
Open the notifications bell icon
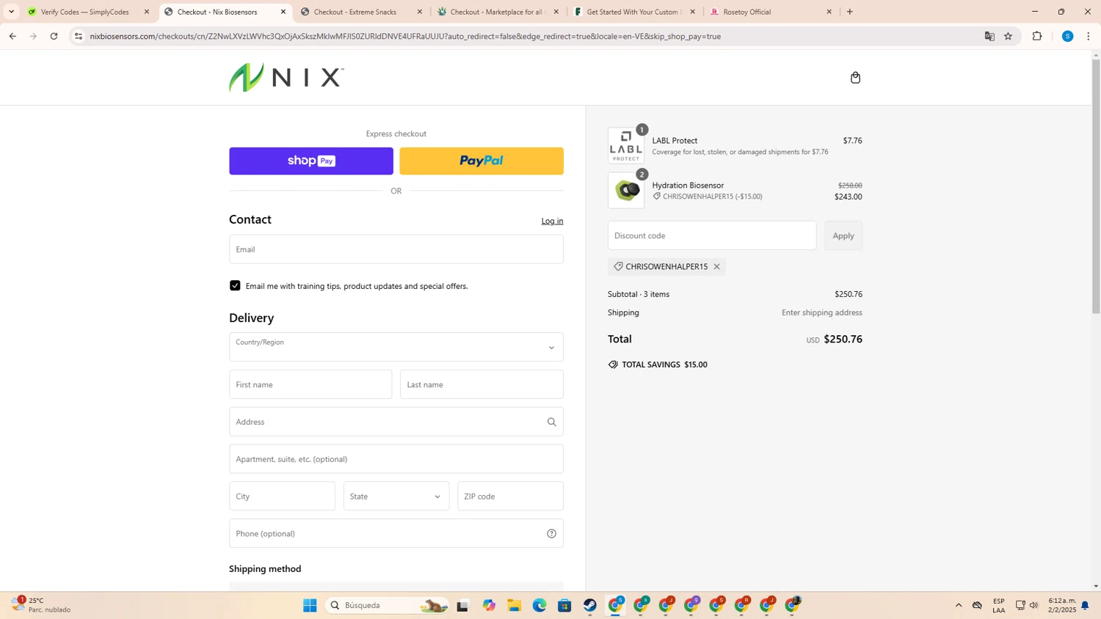tap(1085, 605)
